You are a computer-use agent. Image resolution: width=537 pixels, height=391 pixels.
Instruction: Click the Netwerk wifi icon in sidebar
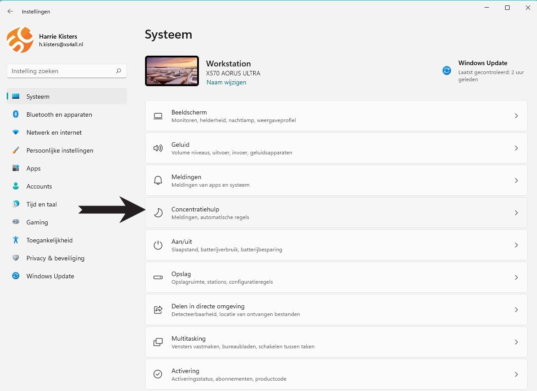[16, 132]
